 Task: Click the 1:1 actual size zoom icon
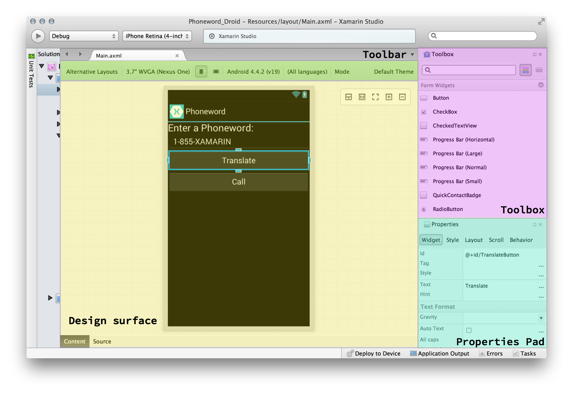tap(362, 97)
